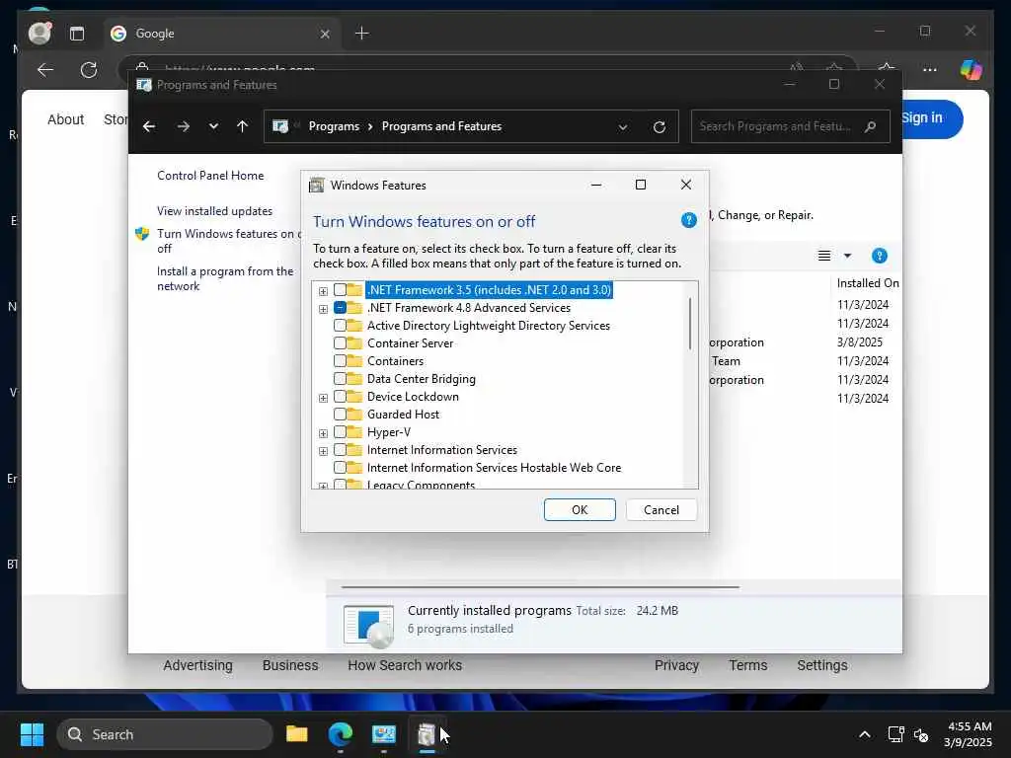Click the 3/8/2025 installed date cell
The width and height of the screenshot is (1011, 758).
860,342
